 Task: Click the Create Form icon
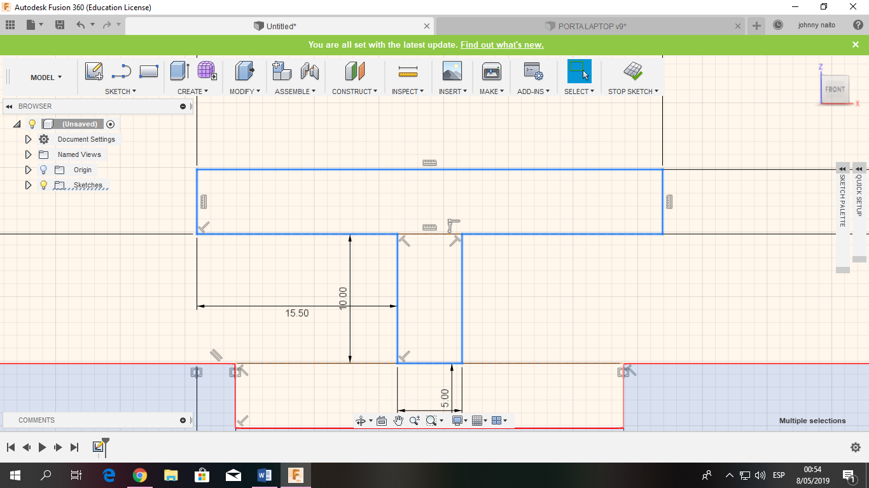tap(207, 71)
